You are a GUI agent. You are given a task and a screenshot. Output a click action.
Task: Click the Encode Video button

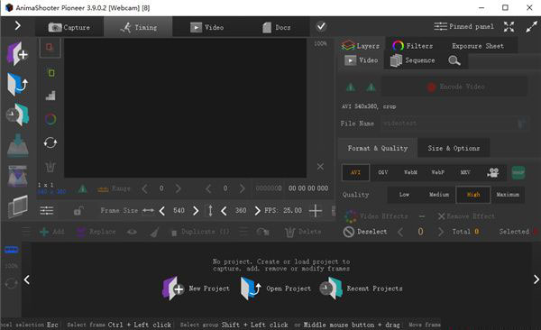click(x=454, y=87)
